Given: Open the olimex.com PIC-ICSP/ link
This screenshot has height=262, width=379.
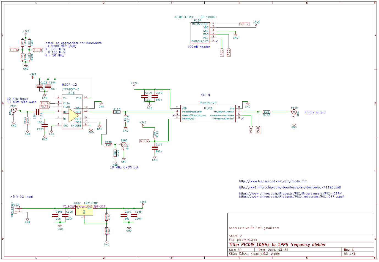Looking at the screenshot, I should coord(290,193).
